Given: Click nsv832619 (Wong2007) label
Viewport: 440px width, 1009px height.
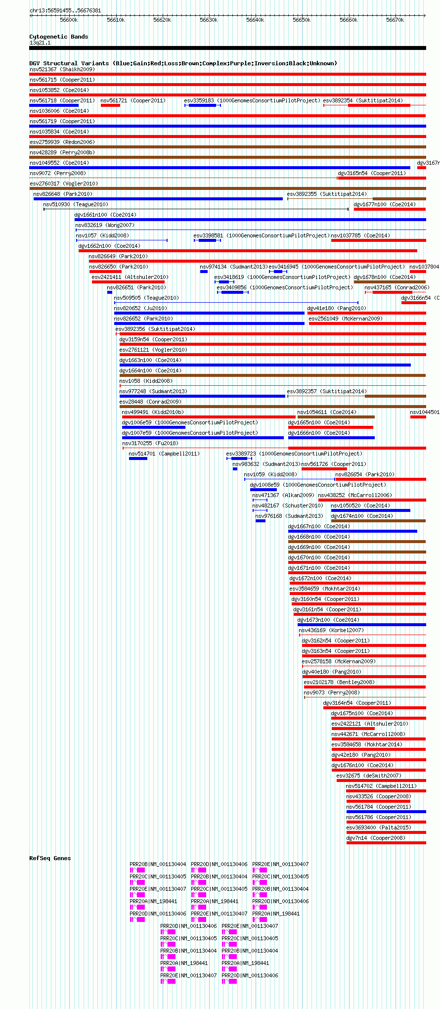Looking at the screenshot, I should (105, 225).
